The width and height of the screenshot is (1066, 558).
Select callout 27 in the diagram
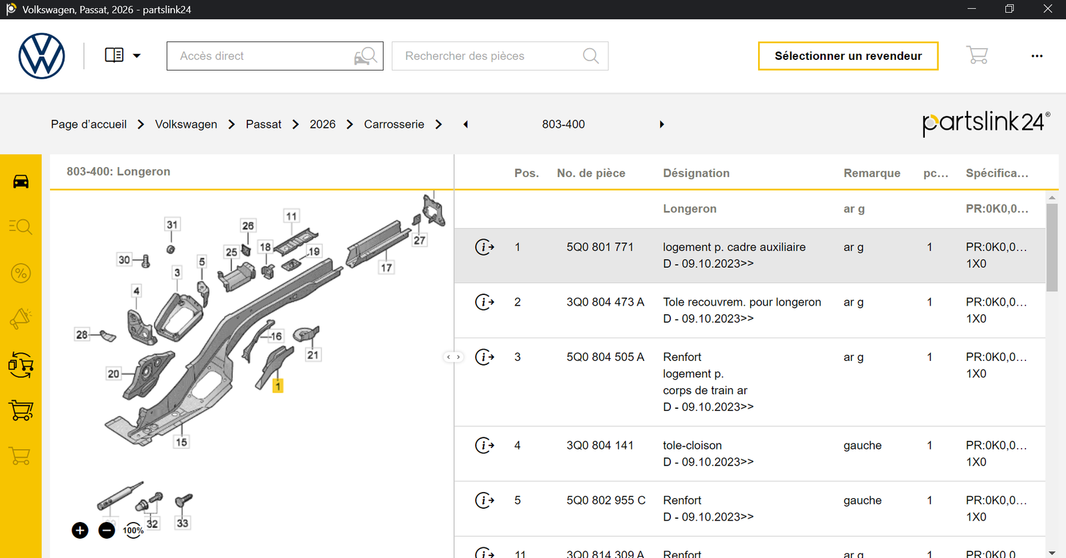(419, 240)
